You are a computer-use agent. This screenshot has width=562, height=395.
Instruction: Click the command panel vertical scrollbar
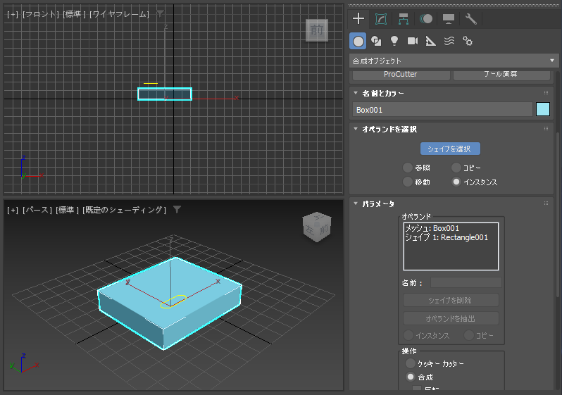[x=557, y=215]
